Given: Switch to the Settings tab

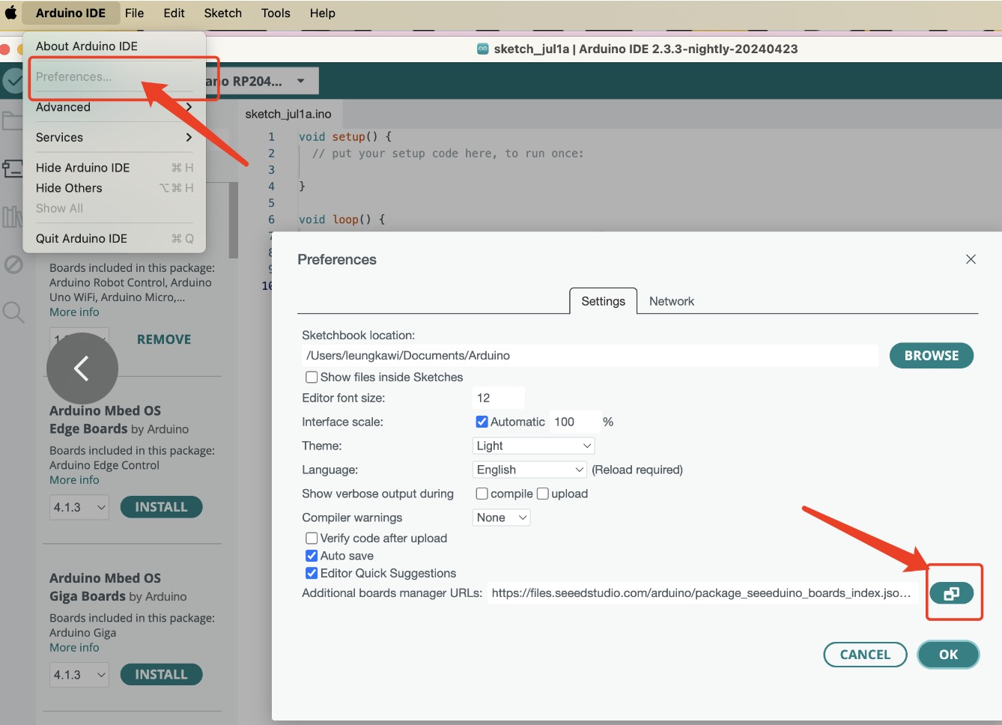Looking at the screenshot, I should pyautogui.click(x=604, y=301).
